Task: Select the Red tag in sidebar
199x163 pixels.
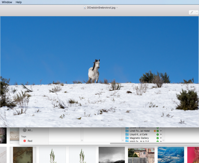Action: [30, 141]
